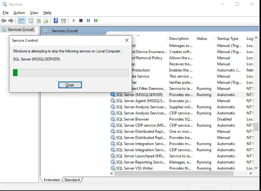Switch to the Standard tab
The height and width of the screenshot is (191, 261).
(x=72, y=180)
